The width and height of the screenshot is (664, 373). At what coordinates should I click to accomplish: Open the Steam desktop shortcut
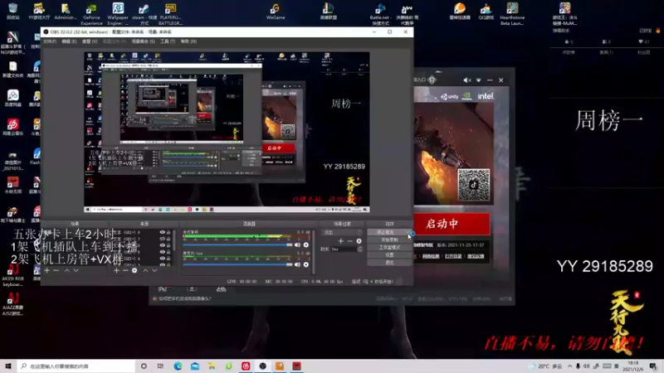click(x=144, y=14)
